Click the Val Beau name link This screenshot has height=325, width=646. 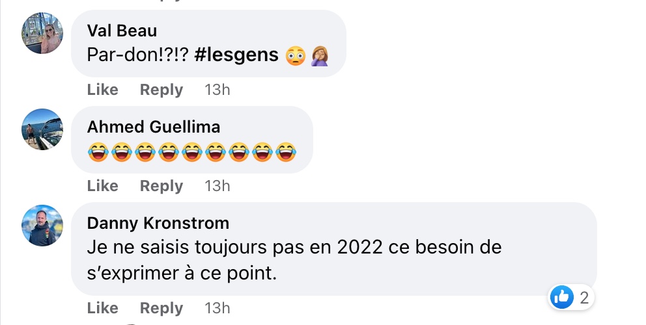(x=122, y=31)
